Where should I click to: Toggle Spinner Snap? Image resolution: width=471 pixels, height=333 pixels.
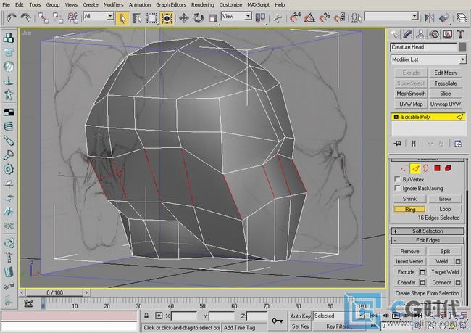[x=339, y=18]
